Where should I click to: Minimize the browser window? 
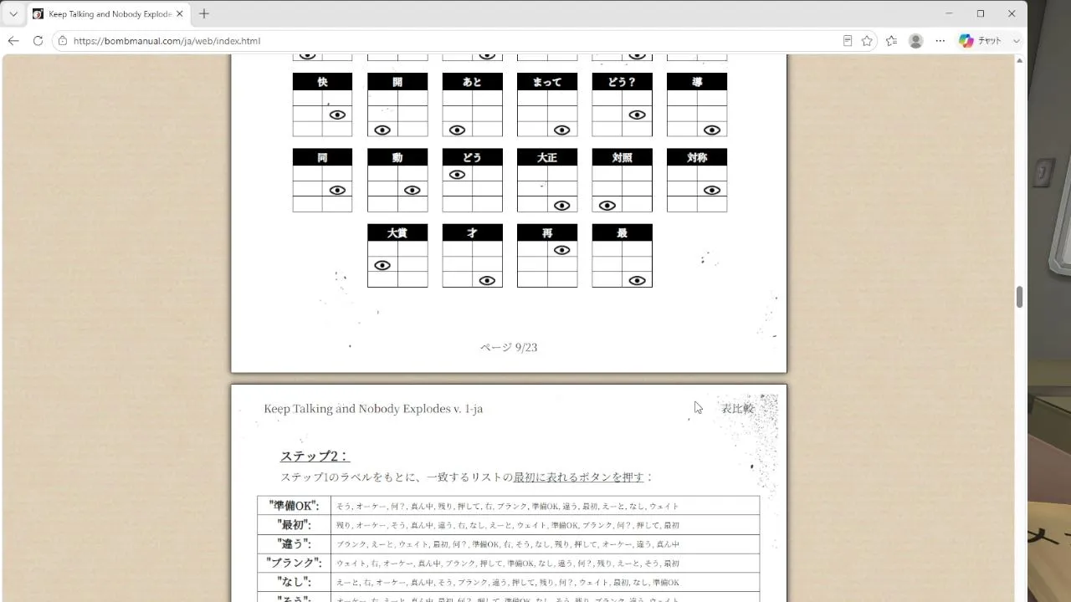[950, 13]
